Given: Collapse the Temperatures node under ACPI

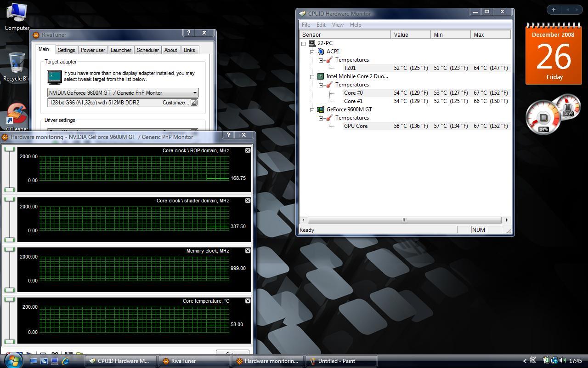Looking at the screenshot, I should point(321,60).
